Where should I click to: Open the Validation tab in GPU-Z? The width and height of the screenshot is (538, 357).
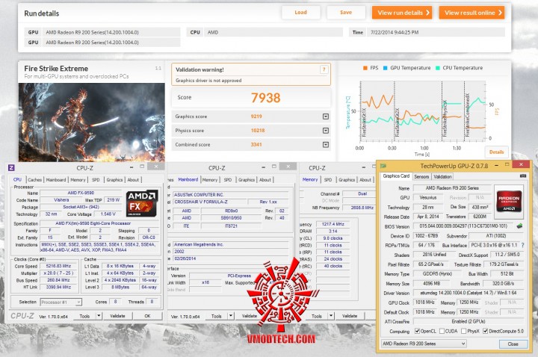click(442, 176)
